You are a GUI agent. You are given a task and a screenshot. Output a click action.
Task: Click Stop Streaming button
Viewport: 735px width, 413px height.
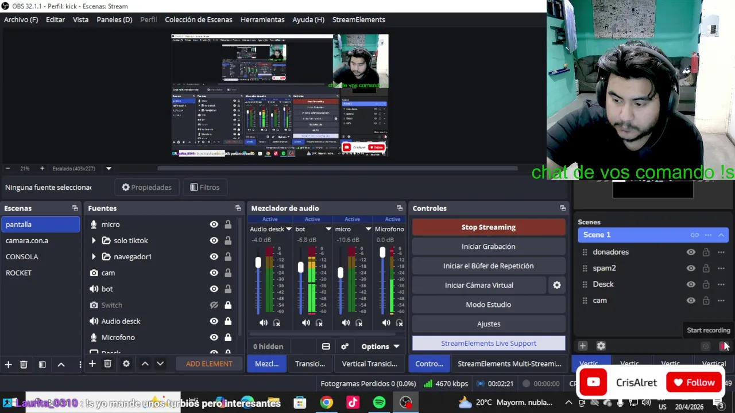(489, 227)
